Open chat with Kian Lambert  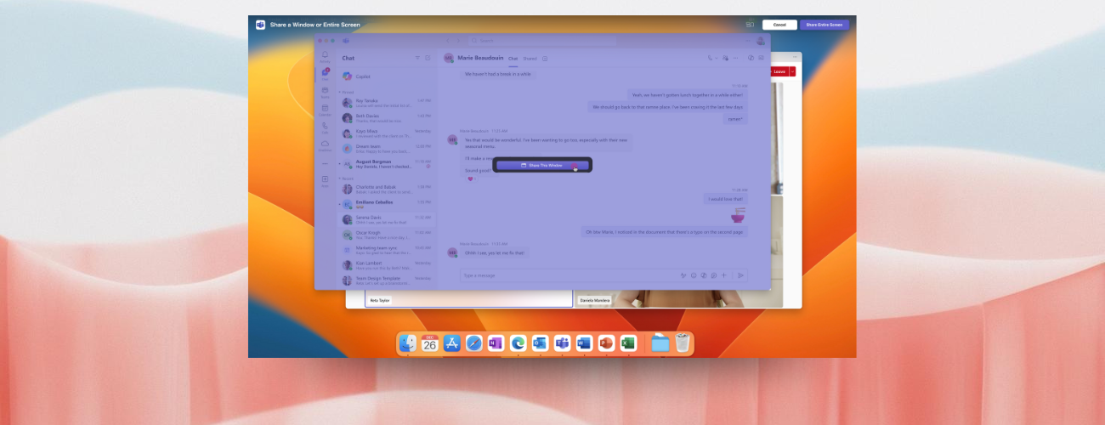point(388,265)
